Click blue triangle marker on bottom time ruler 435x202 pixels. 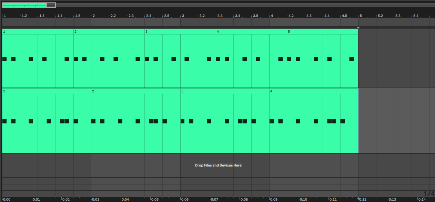click(x=358, y=198)
